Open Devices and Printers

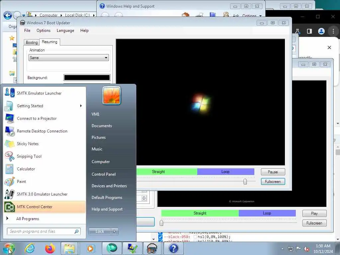coord(109,186)
